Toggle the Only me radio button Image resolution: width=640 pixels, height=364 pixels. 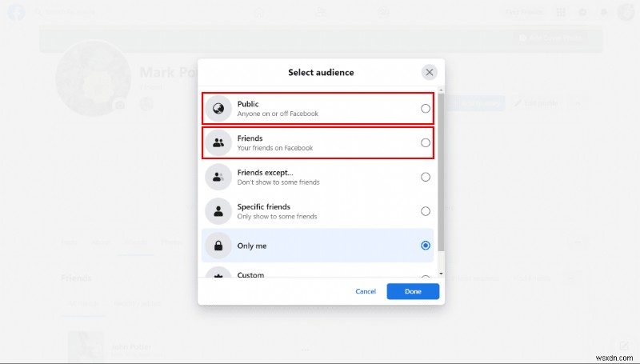click(426, 246)
